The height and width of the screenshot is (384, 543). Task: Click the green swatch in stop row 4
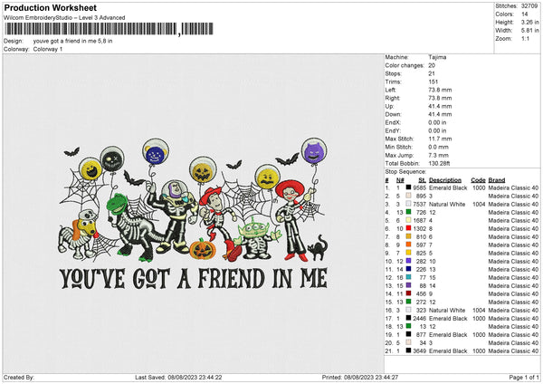[x=408, y=212]
